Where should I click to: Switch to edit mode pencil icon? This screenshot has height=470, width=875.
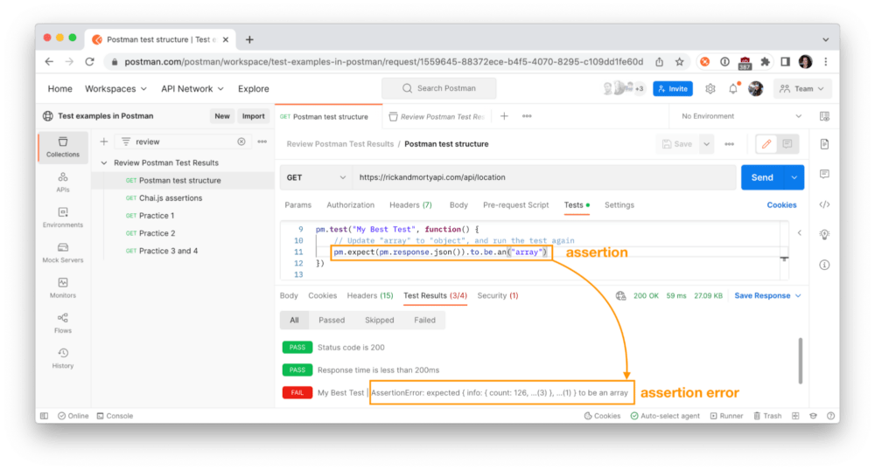(x=766, y=144)
